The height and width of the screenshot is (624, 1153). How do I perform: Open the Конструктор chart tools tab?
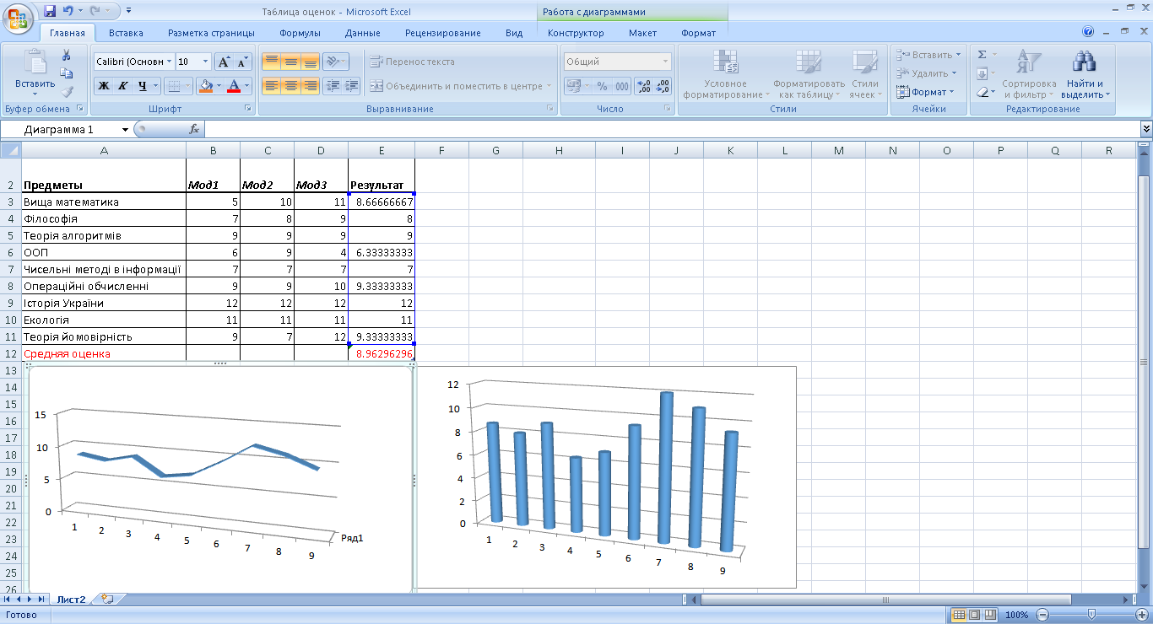click(x=576, y=33)
